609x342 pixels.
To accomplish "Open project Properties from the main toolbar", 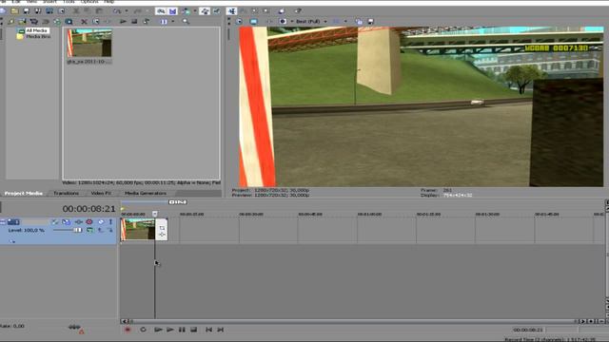I will coord(61,10).
